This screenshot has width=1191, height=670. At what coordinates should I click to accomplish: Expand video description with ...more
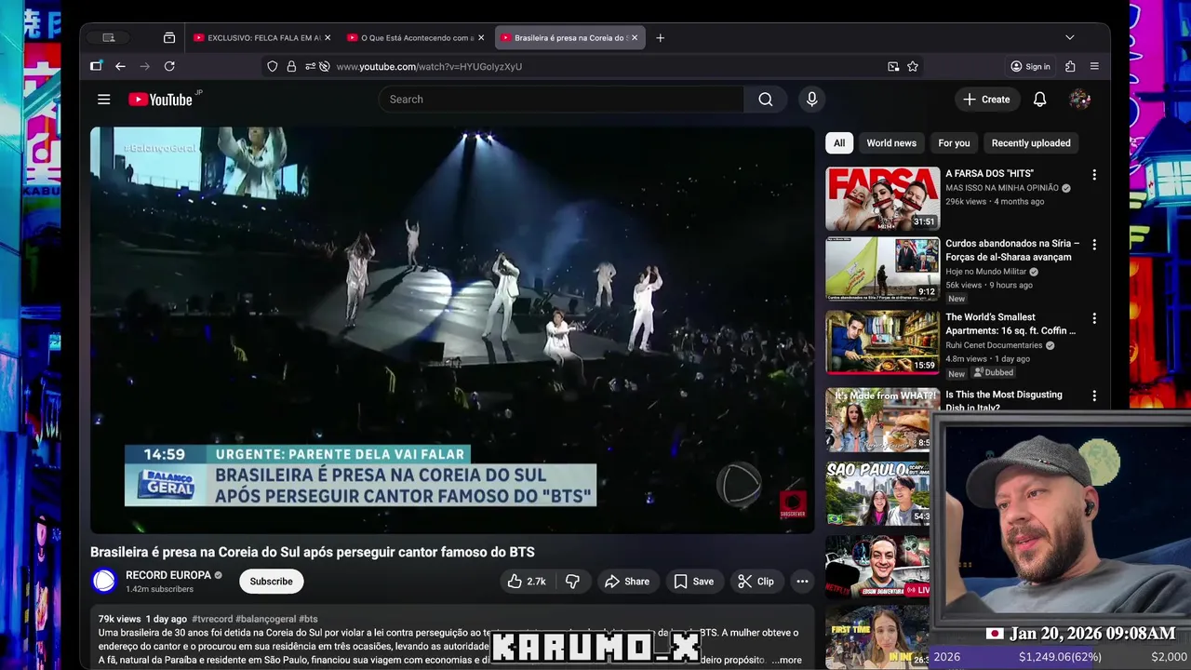tap(786, 660)
